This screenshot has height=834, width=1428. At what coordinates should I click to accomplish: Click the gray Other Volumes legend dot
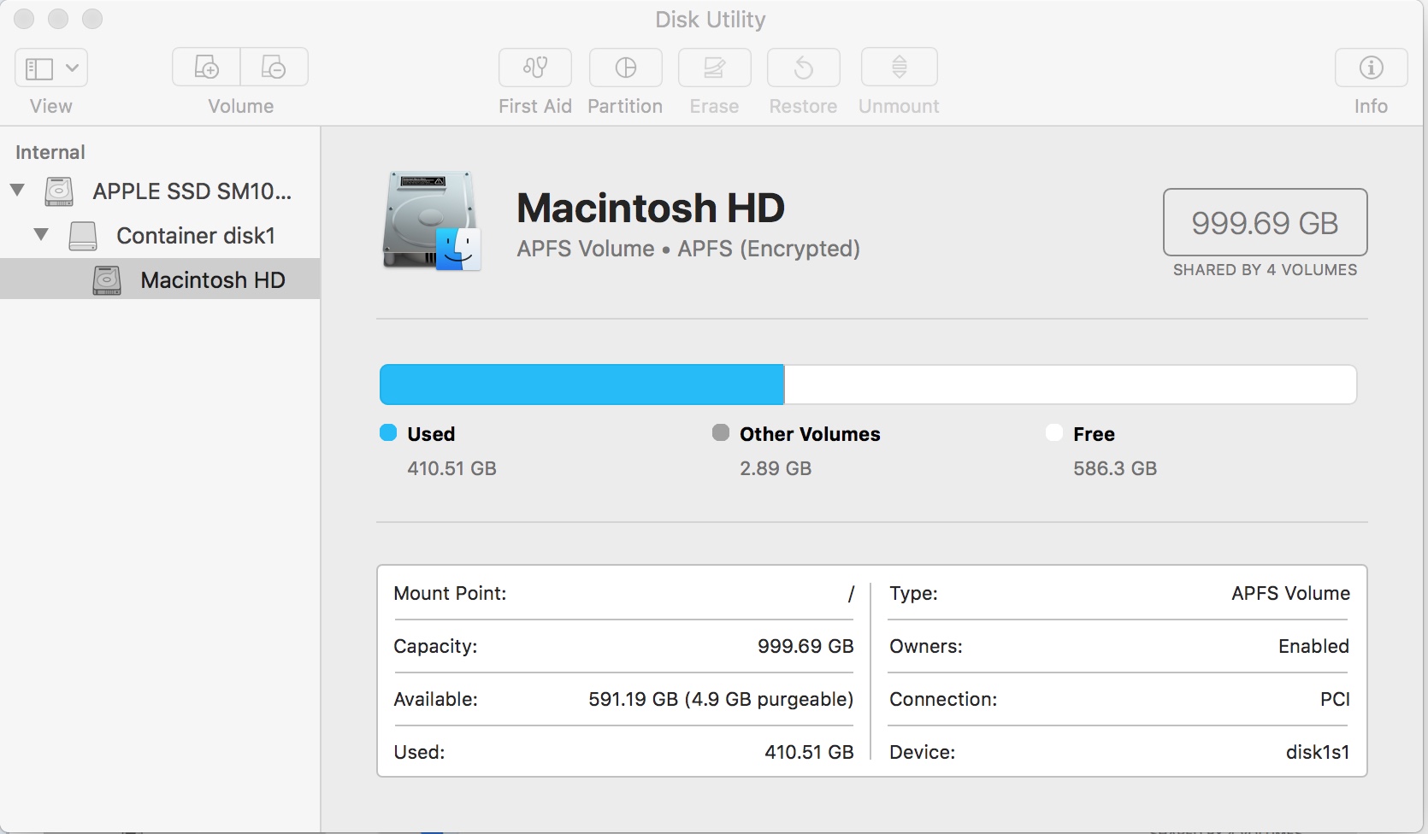pyautogui.click(x=721, y=432)
